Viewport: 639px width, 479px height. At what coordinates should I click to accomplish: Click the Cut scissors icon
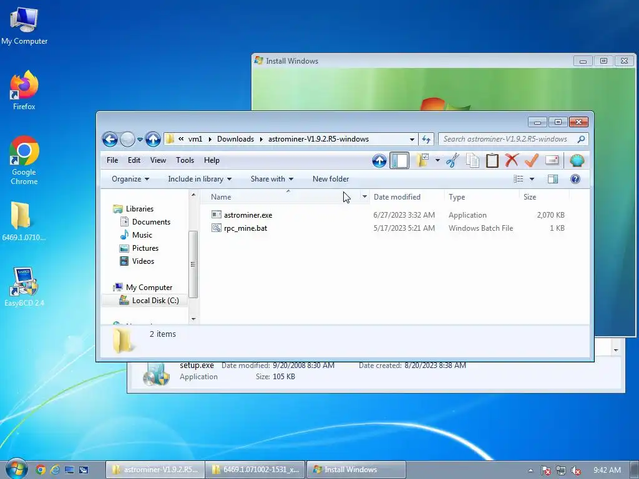click(x=452, y=160)
